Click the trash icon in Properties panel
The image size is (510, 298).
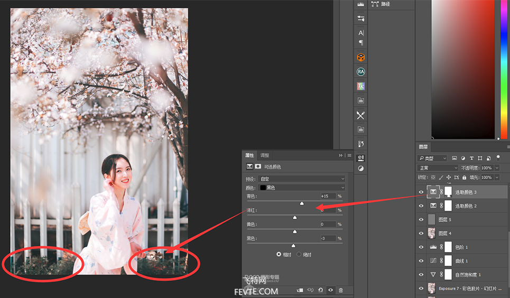click(340, 290)
